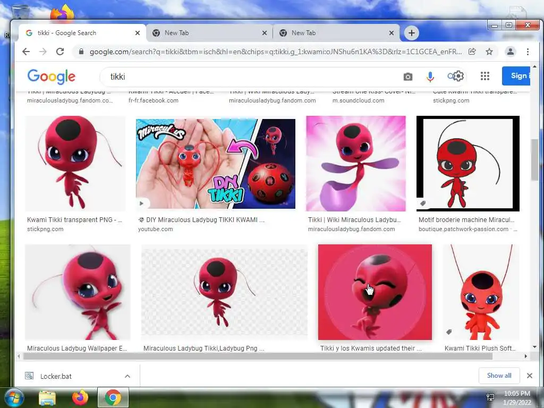Bookmark this page with the star icon
This screenshot has height=408, width=544.
[x=489, y=52]
